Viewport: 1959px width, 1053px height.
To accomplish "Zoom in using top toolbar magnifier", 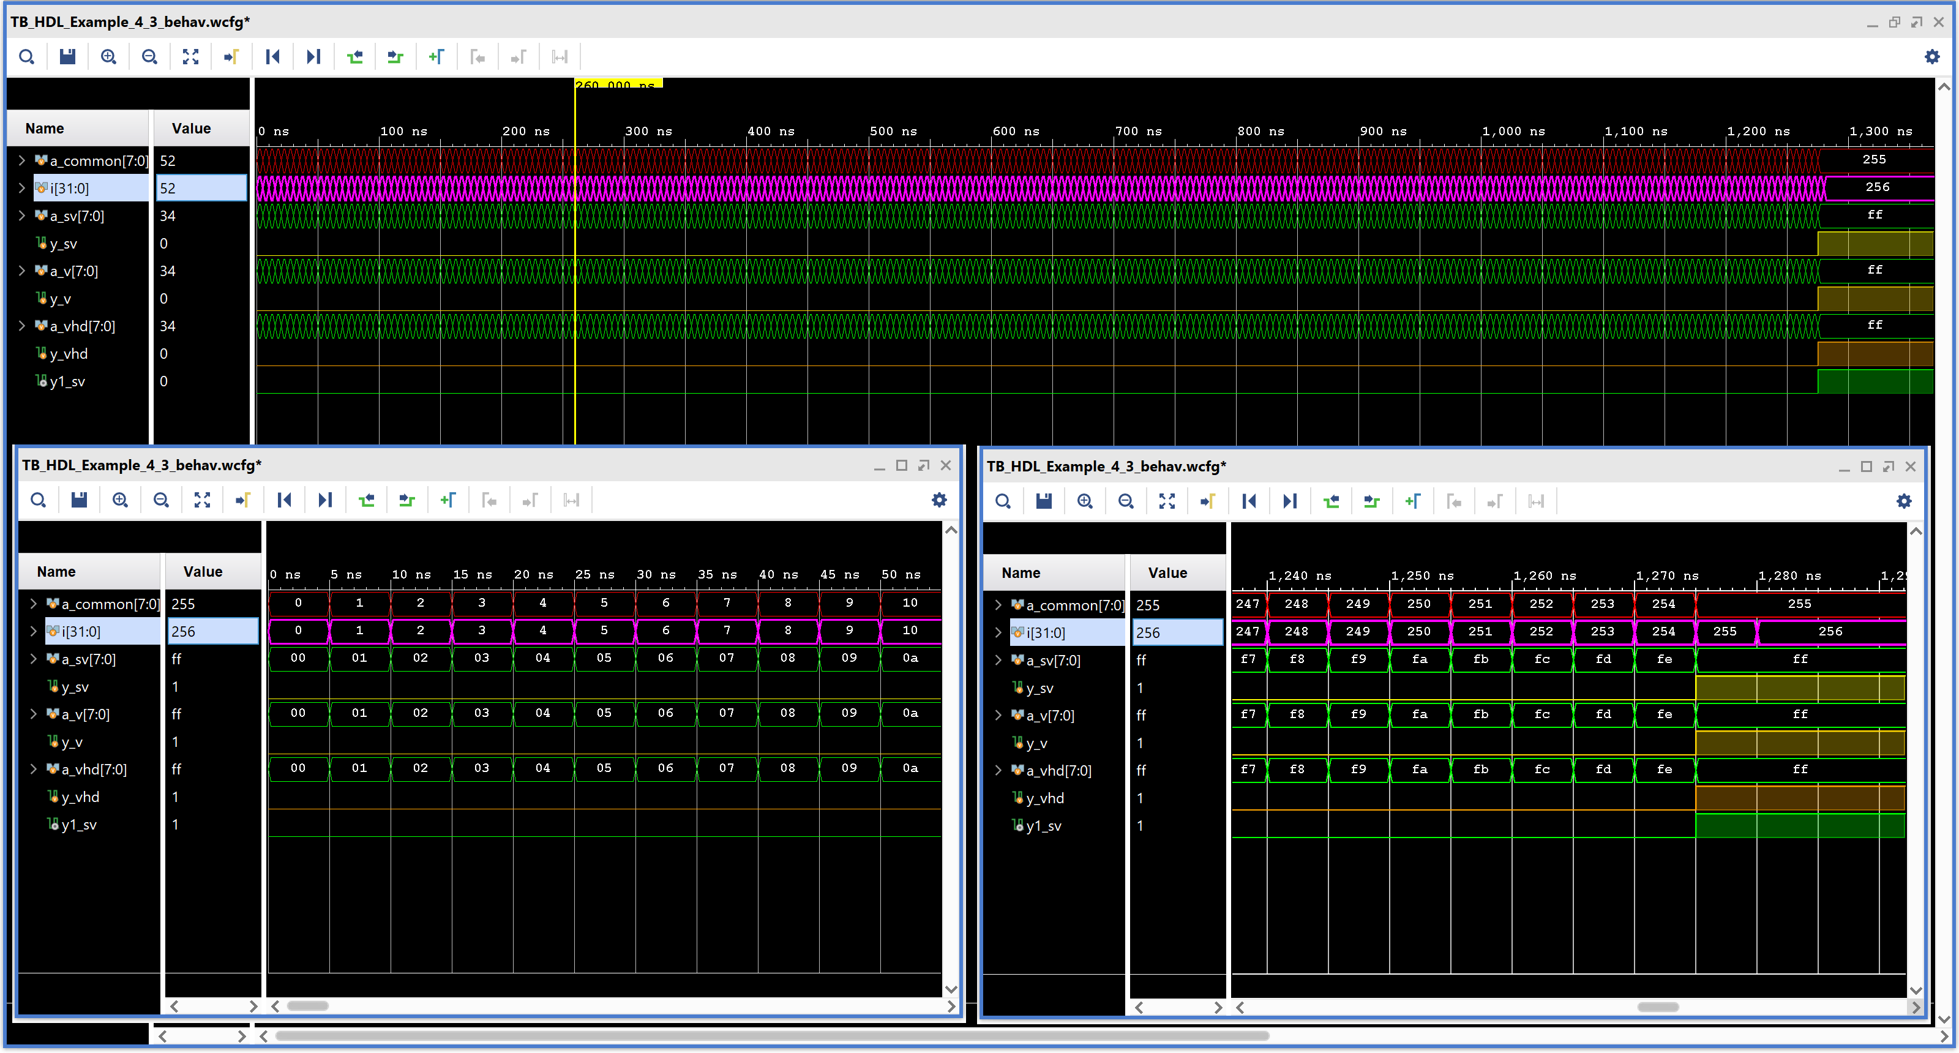I will click(109, 57).
